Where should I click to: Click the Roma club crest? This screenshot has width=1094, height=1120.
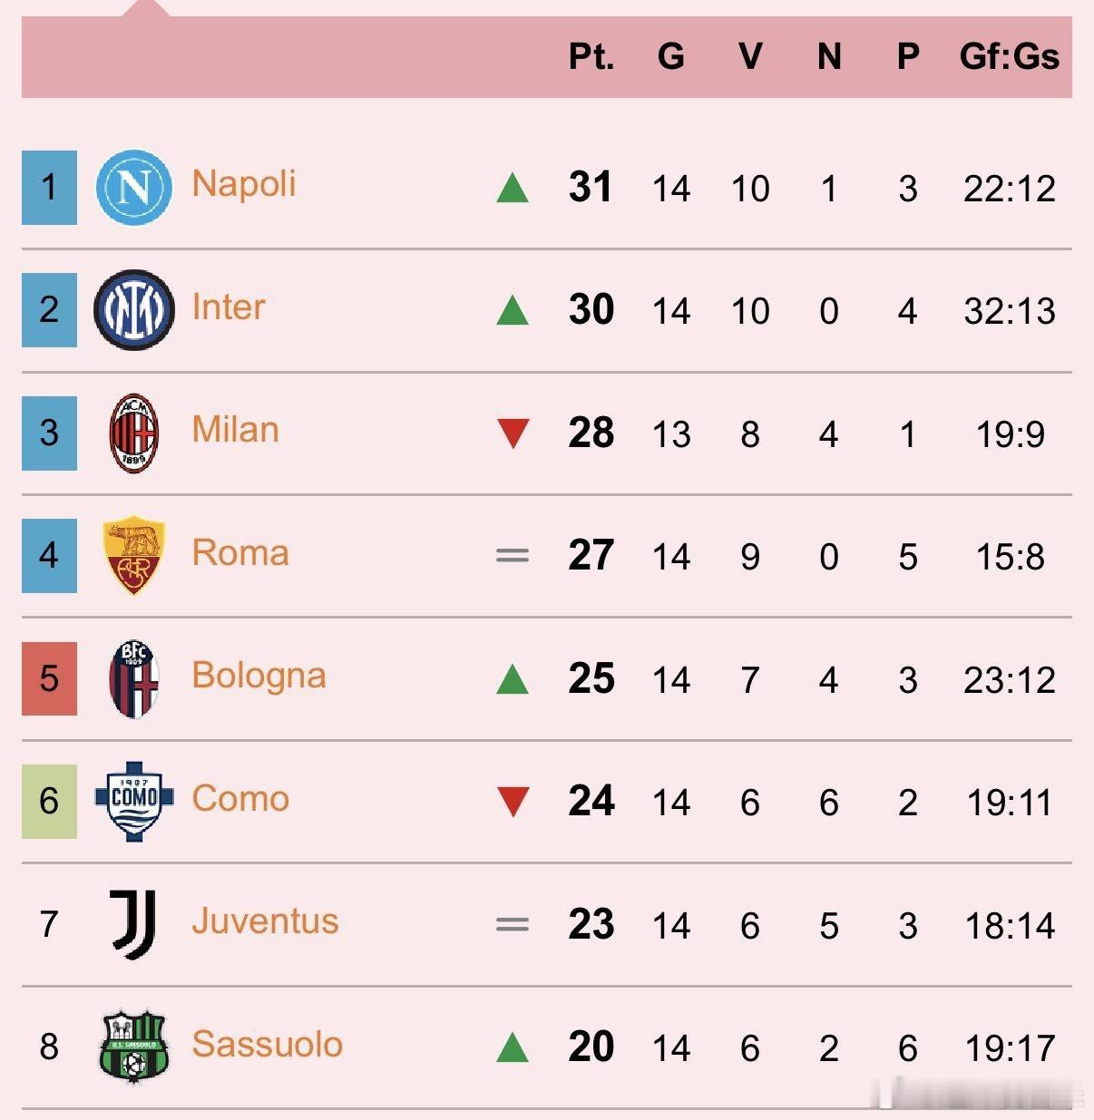click(x=133, y=556)
